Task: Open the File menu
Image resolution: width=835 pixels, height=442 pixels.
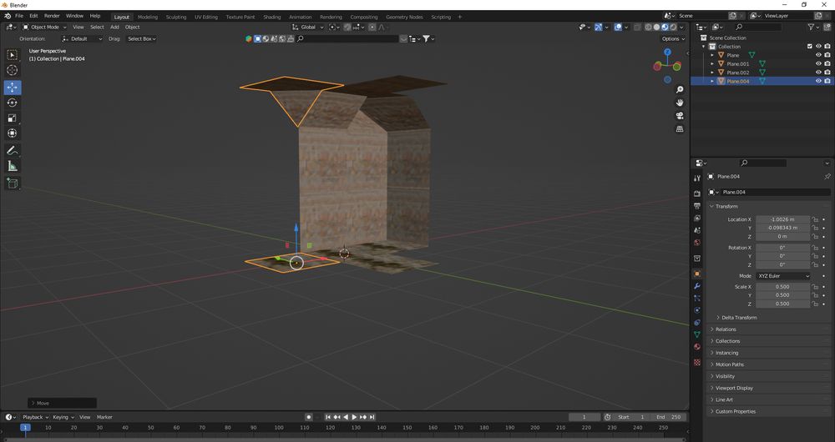Action: tap(19, 16)
